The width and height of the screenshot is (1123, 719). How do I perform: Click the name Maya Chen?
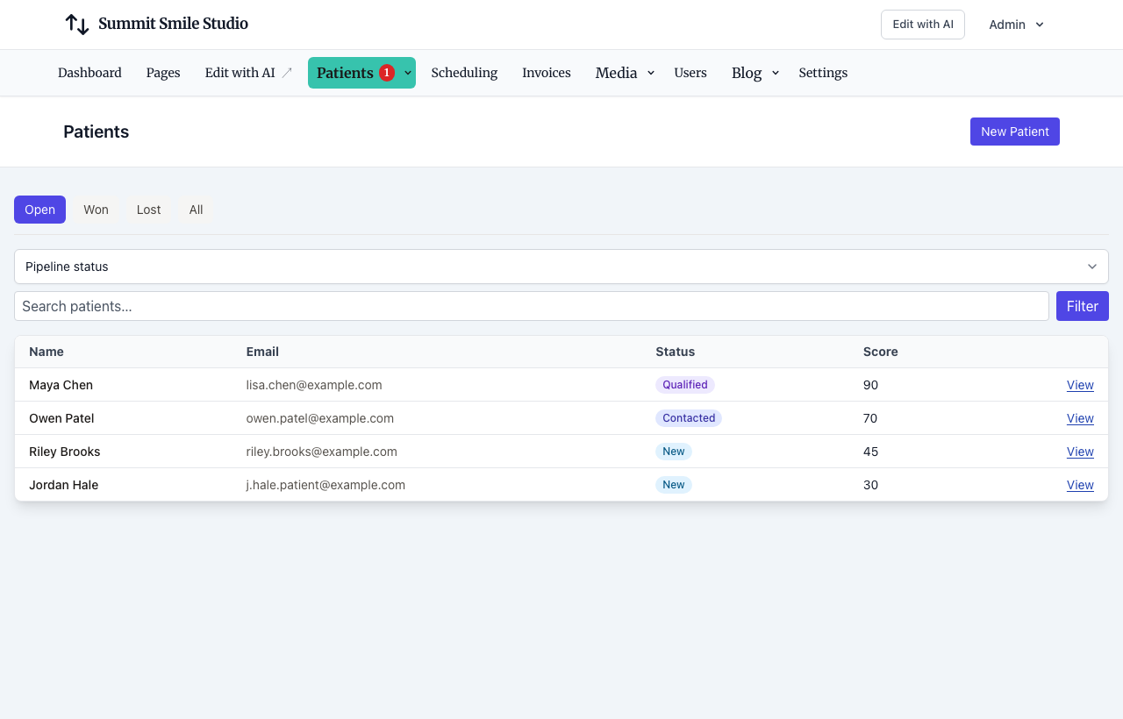pos(61,385)
